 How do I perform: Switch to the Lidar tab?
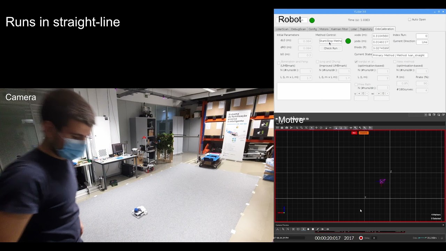pyautogui.click(x=354, y=29)
